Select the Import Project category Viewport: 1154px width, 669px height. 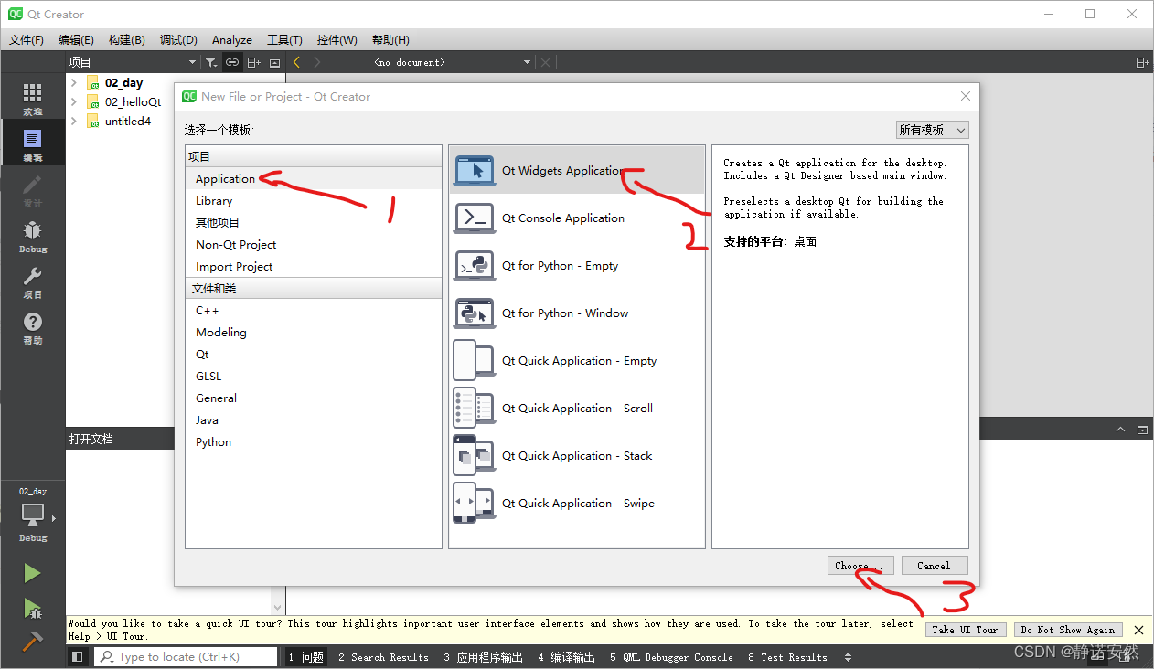click(314, 266)
